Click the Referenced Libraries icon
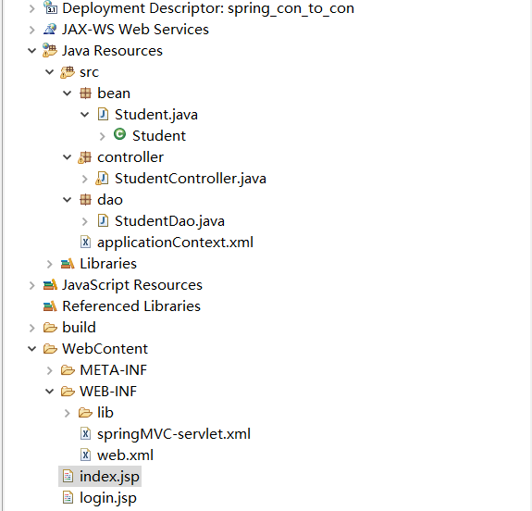532x511 pixels. (x=50, y=305)
